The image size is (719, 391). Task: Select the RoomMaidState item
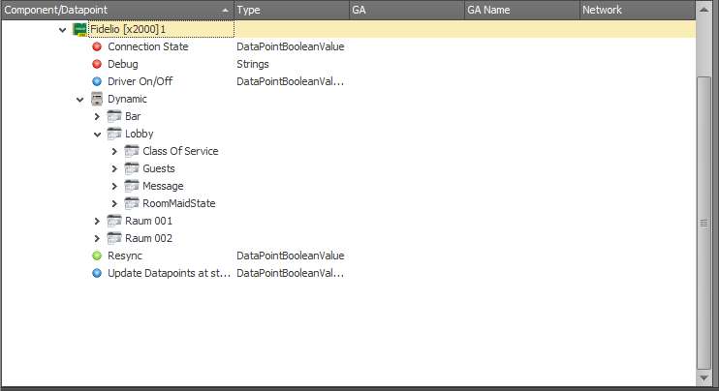pyautogui.click(x=179, y=203)
